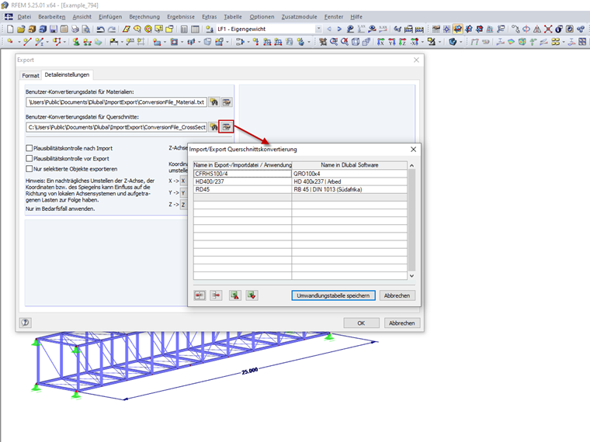Image resolution: width=590 pixels, height=442 pixels.
Task: Toggle Nur selektierte Objekte exportieren checkbox
Action: pos(29,169)
